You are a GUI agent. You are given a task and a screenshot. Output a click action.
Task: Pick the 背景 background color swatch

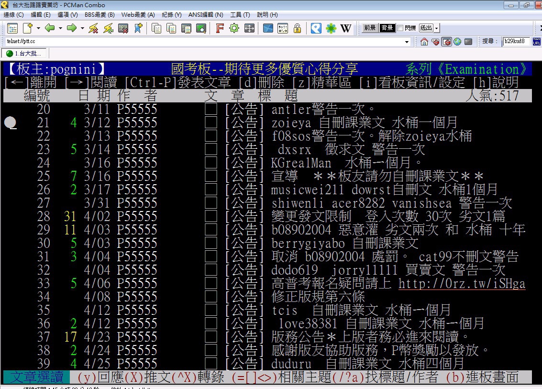pyautogui.click(x=387, y=28)
